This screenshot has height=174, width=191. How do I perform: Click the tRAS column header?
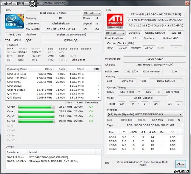tap(152, 132)
